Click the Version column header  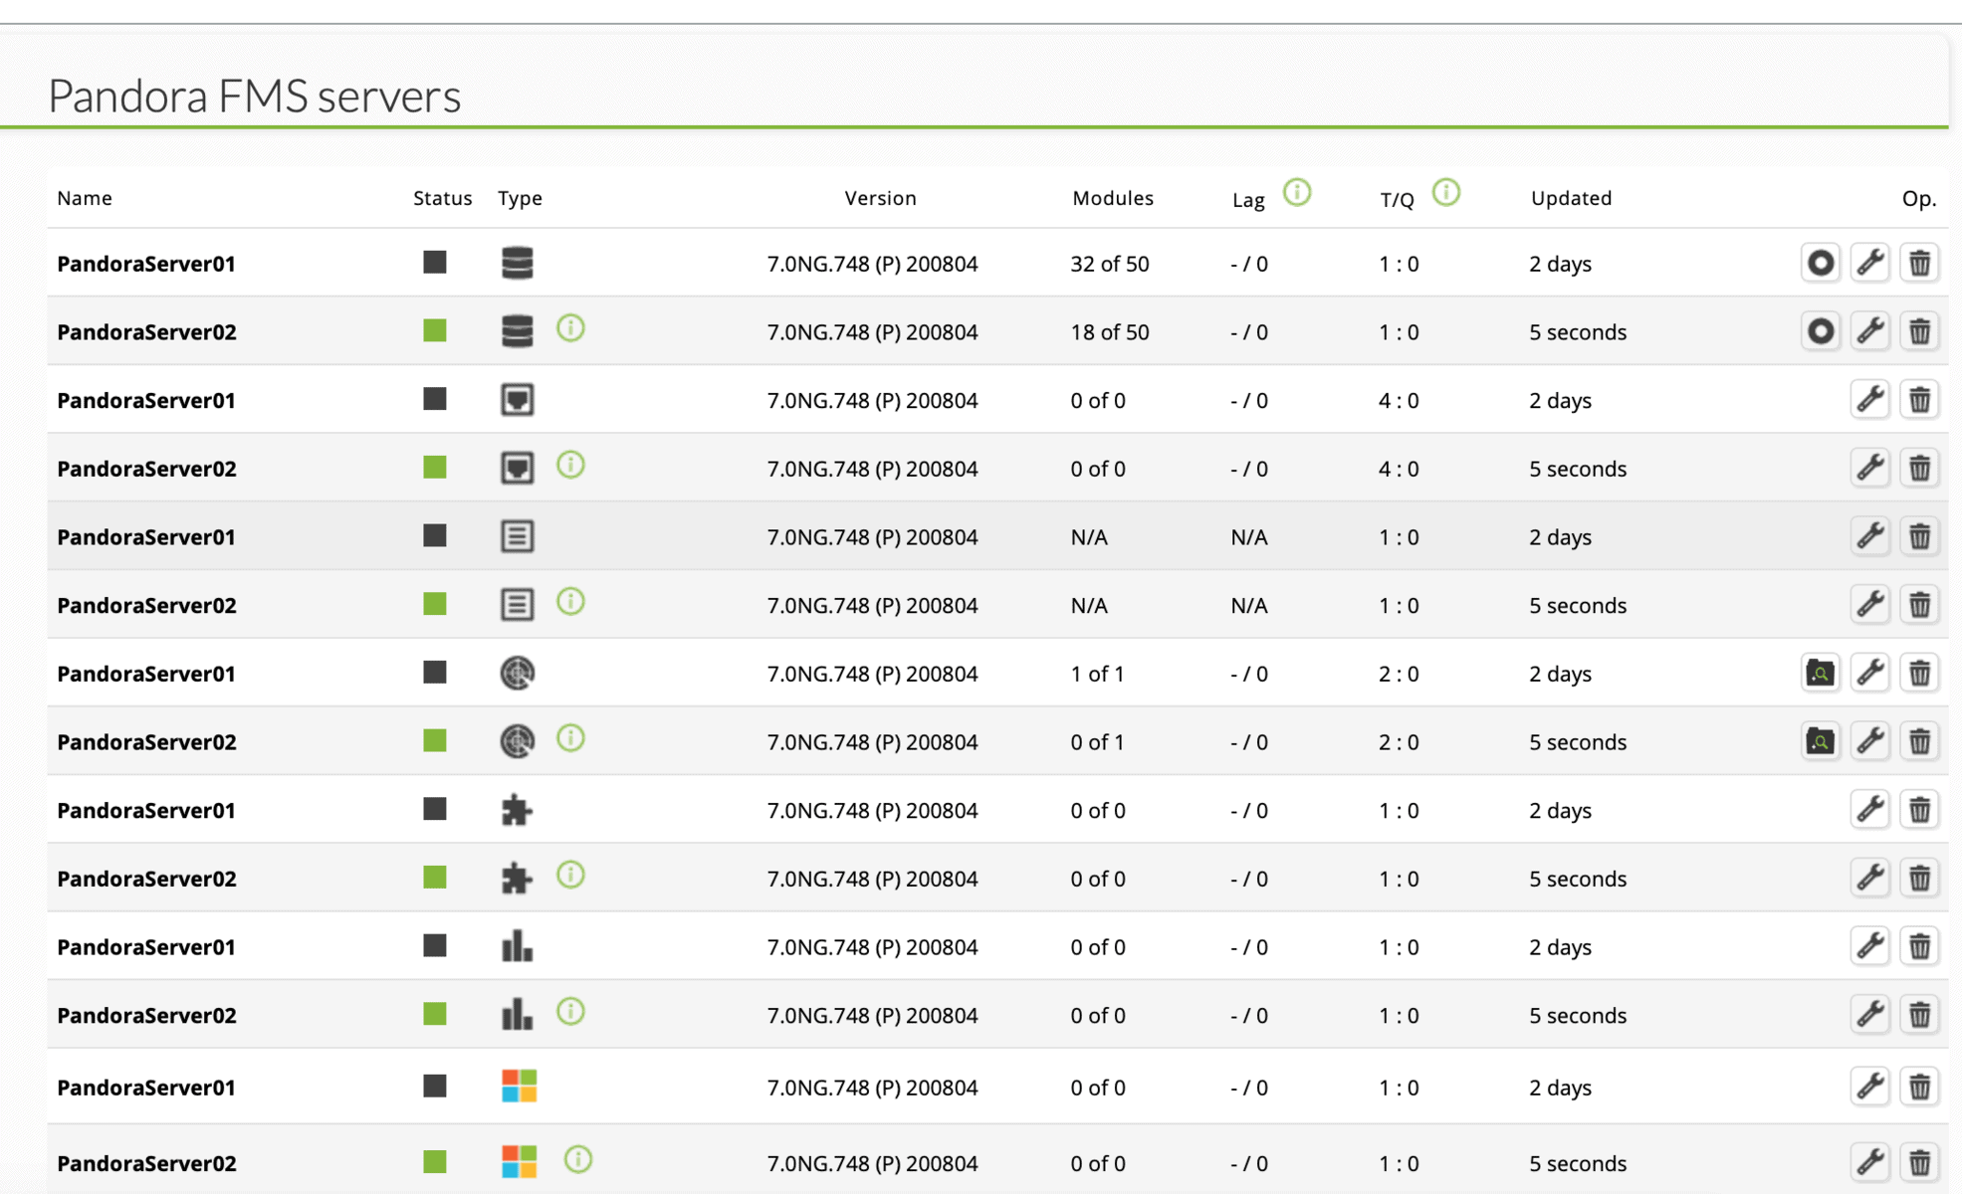click(880, 198)
